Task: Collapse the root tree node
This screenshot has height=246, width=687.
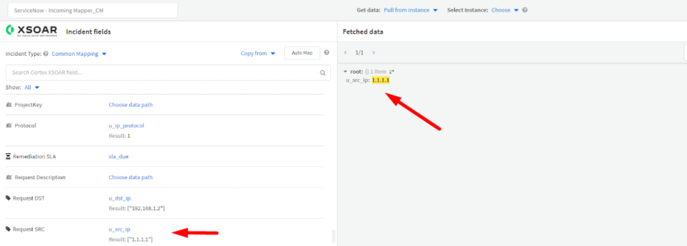Action: click(x=345, y=71)
